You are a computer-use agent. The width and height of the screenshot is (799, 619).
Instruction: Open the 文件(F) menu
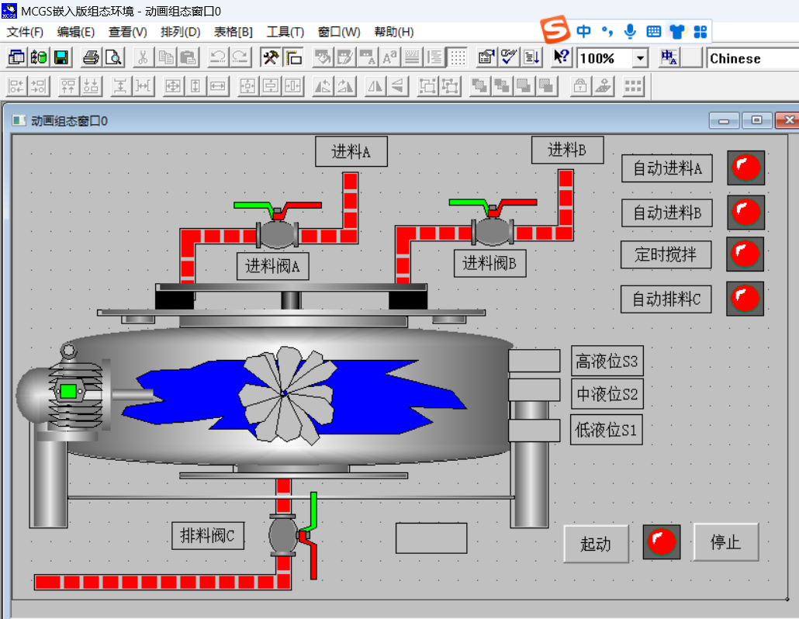[x=25, y=32]
